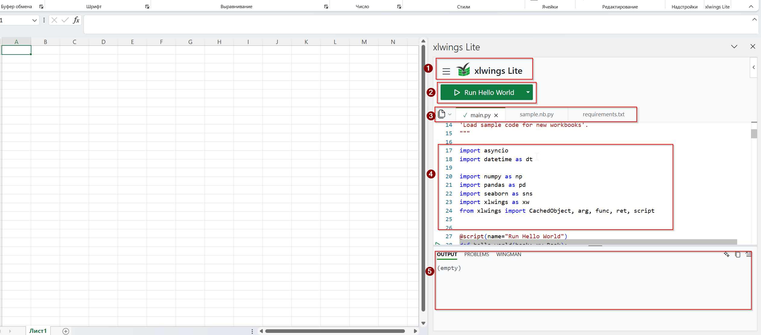Select column K header
761x335 pixels.
306,42
